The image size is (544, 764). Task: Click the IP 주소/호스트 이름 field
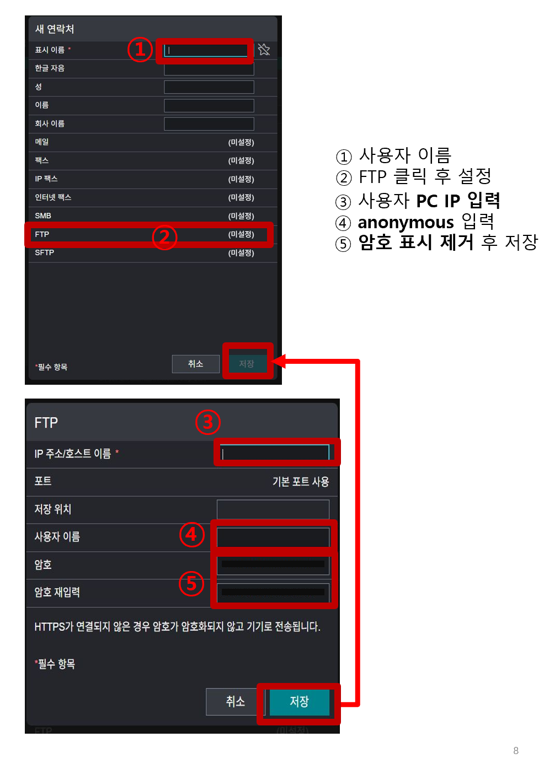275,453
